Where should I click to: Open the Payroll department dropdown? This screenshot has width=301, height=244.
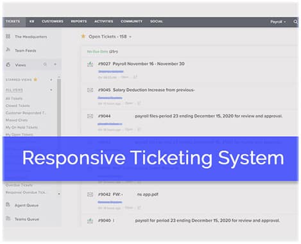(278, 22)
